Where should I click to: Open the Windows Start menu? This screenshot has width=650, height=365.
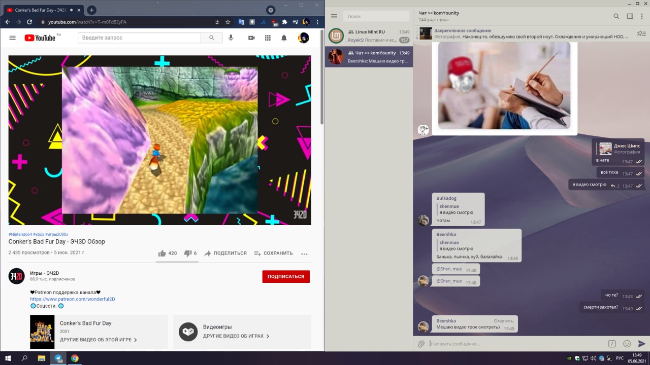coord(9,358)
